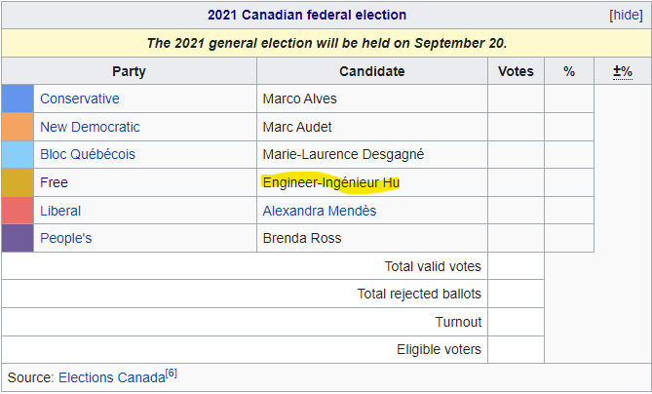Image resolution: width=652 pixels, height=394 pixels.
Task: Click the People's party purple swatch
Action: [18, 238]
